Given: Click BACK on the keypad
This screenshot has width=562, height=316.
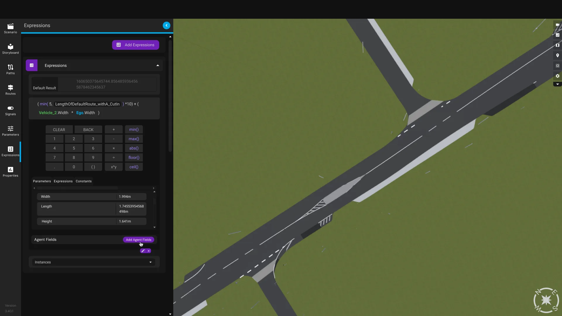Looking at the screenshot, I should [88, 130].
